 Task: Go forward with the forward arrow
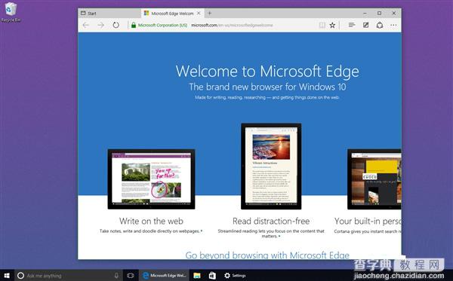click(100, 25)
